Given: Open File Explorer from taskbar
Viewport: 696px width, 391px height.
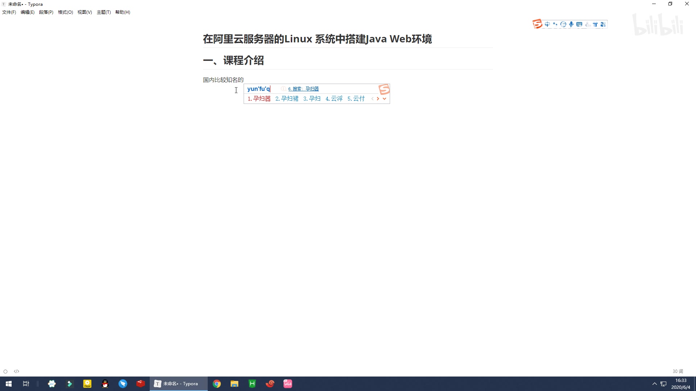Looking at the screenshot, I should 235,384.
